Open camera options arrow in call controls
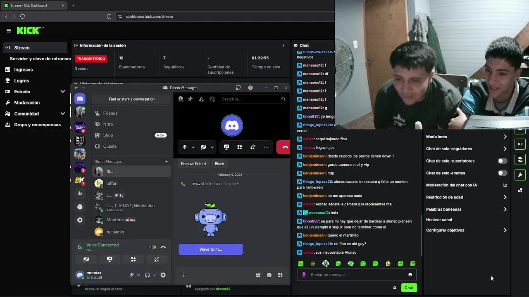The width and height of the screenshot is (529, 297). (x=212, y=147)
